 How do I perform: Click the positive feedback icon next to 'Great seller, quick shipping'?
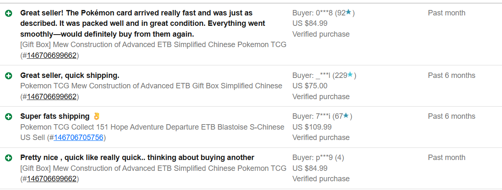(x=8, y=76)
